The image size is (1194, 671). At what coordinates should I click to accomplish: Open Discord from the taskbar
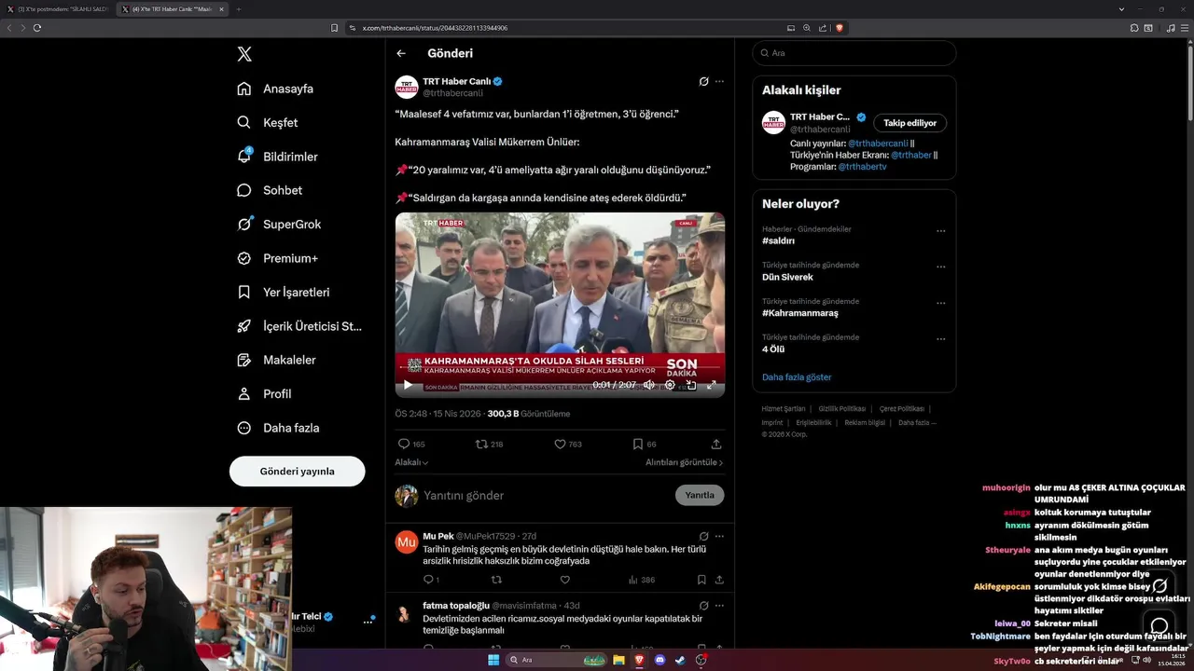point(660,660)
